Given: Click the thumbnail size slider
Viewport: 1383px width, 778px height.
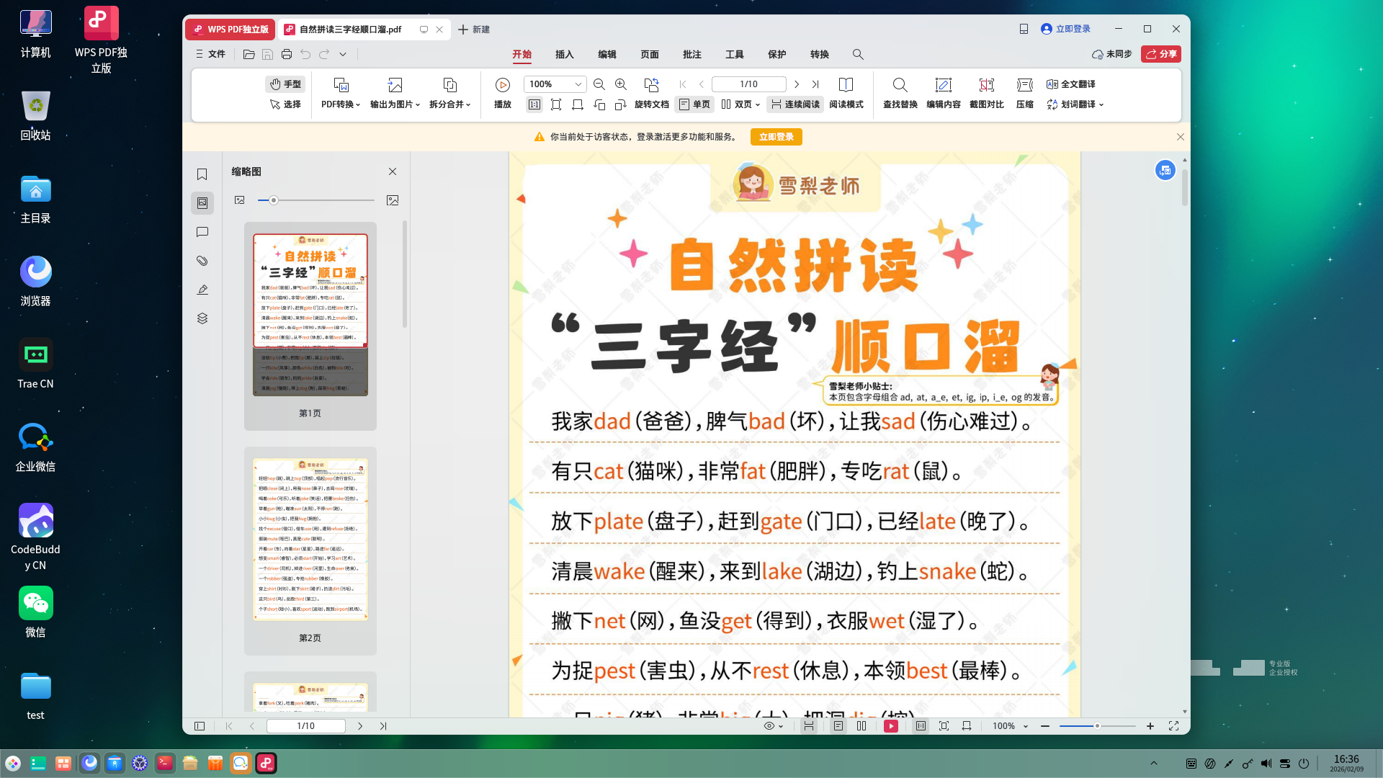Looking at the screenshot, I should [x=274, y=200].
